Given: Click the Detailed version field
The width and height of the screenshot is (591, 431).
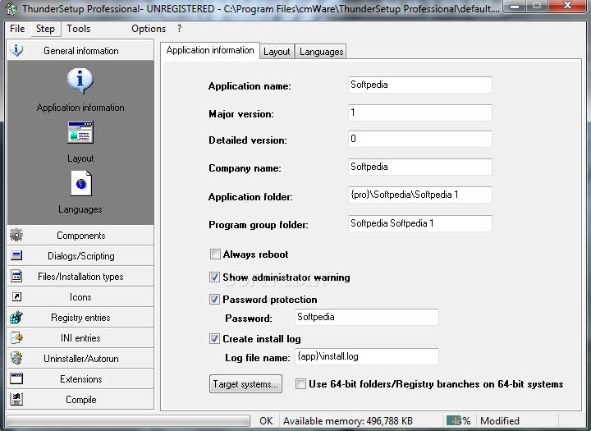Looking at the screenshot, I should (420, 139).
